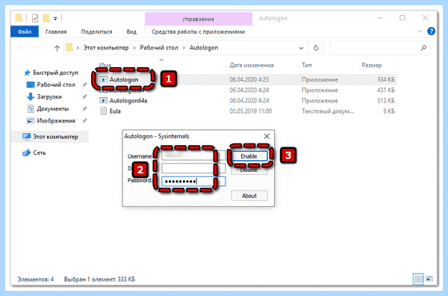Viewport: 448px width, 296px height.
Task: Open Загрузки in navigation pane
Action: (x=49, y=96)
